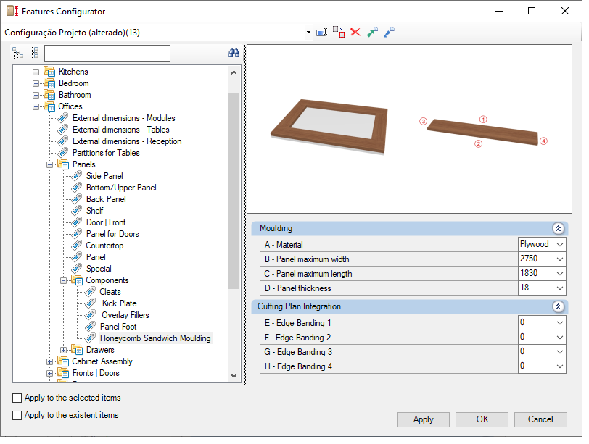
Task: Select Honeycomb Sandwich Moulding tree item
Action: tap(155, 338)
